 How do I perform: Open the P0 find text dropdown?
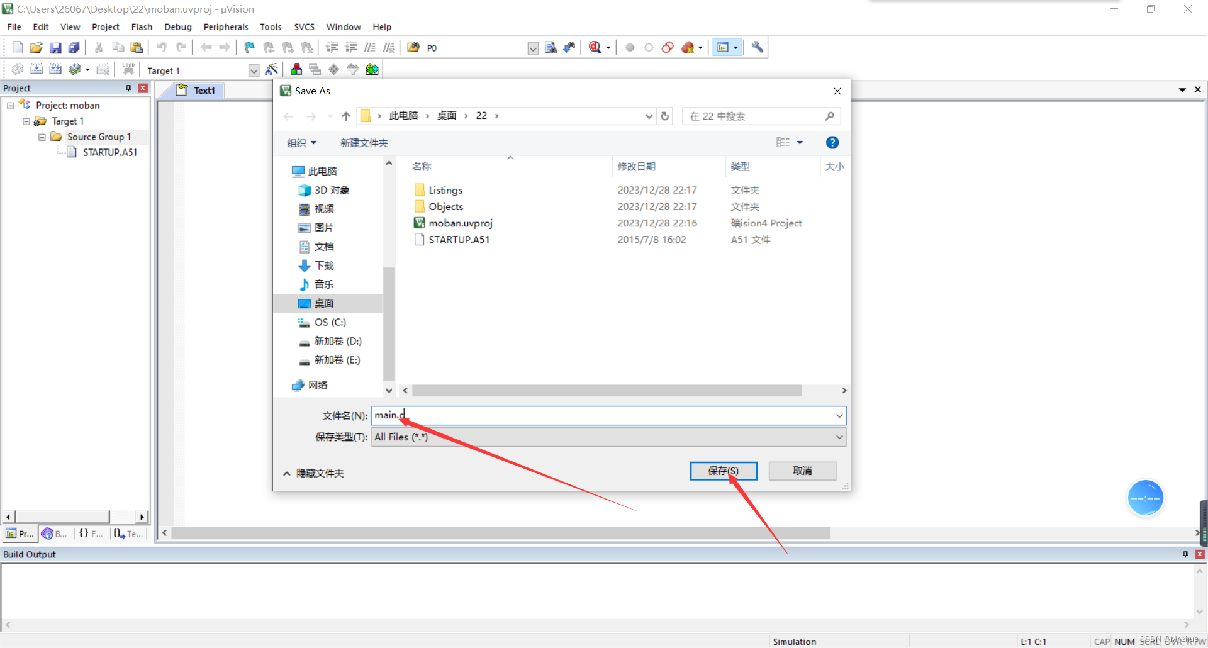tap(533, 48)
